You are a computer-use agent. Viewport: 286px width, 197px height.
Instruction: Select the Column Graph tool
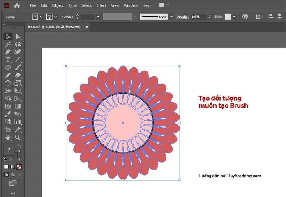[18, 122]
